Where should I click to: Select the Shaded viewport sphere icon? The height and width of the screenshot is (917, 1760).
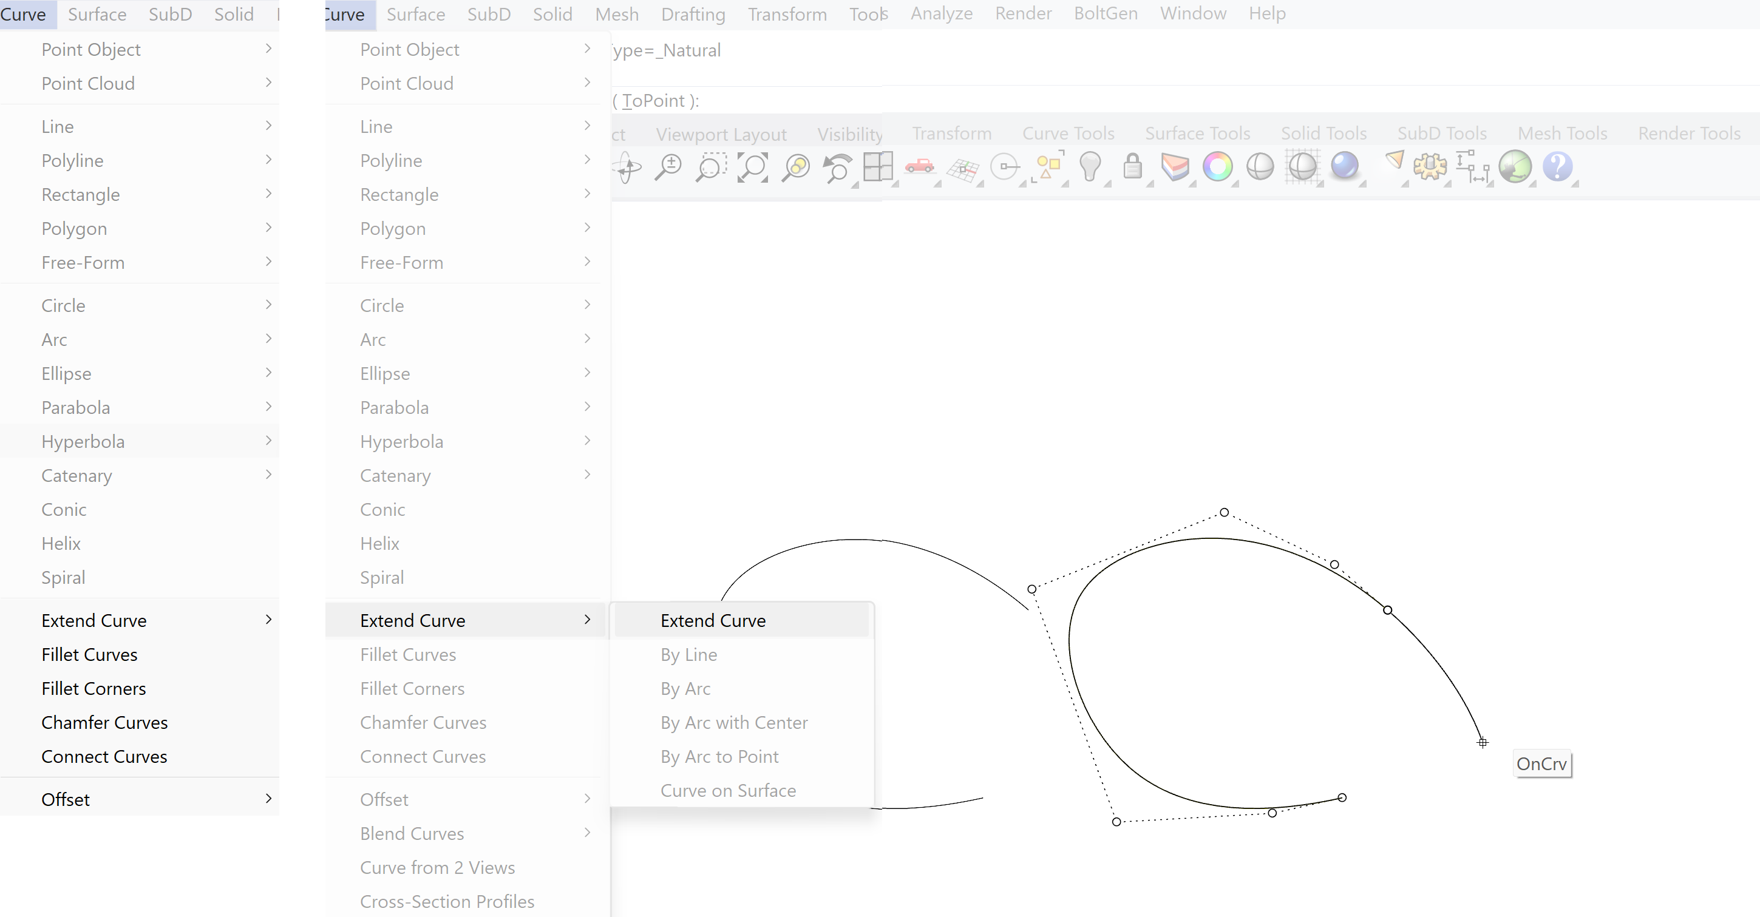(x=1260, y=167)
